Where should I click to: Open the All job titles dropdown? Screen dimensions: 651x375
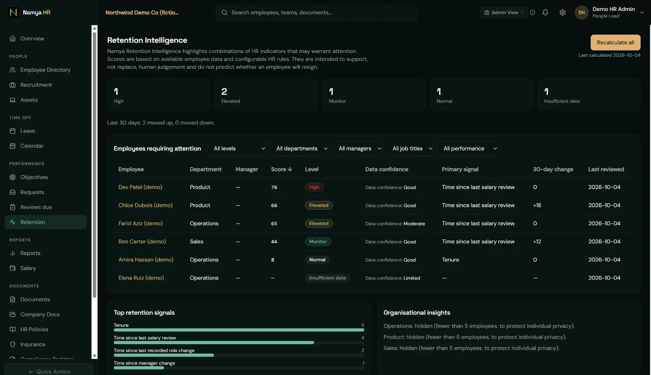click(x=410, y=149)
